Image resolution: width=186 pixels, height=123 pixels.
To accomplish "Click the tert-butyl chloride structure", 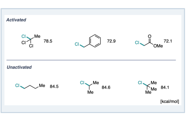I will (x=147, y=87).
